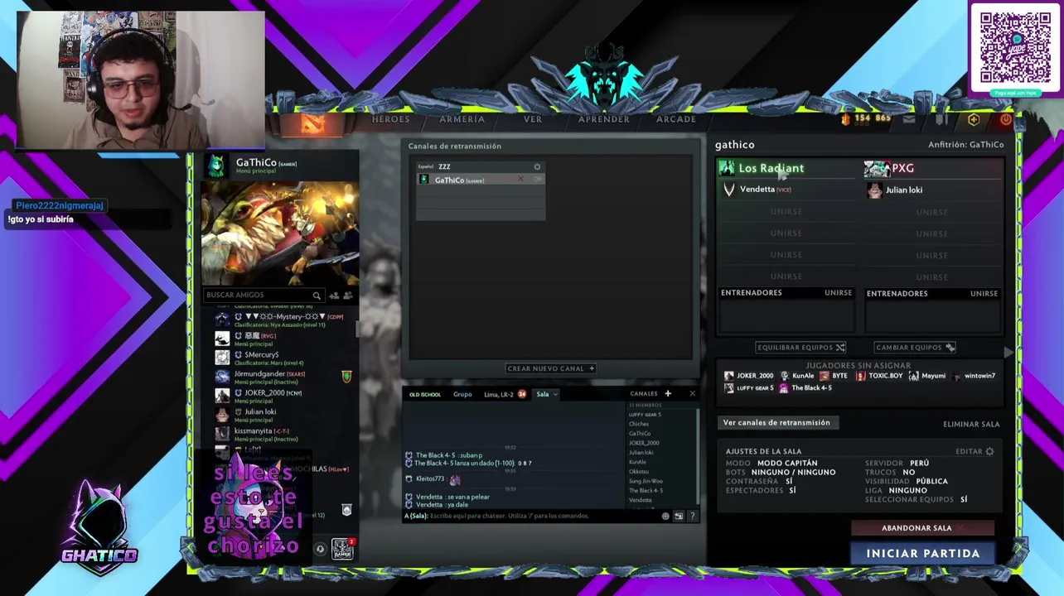Image resolution: width=1064 pixels, height=596 pixels.
Task: Click the chat pop-out icon beside emoticon
Action: [x=679, y=516]
